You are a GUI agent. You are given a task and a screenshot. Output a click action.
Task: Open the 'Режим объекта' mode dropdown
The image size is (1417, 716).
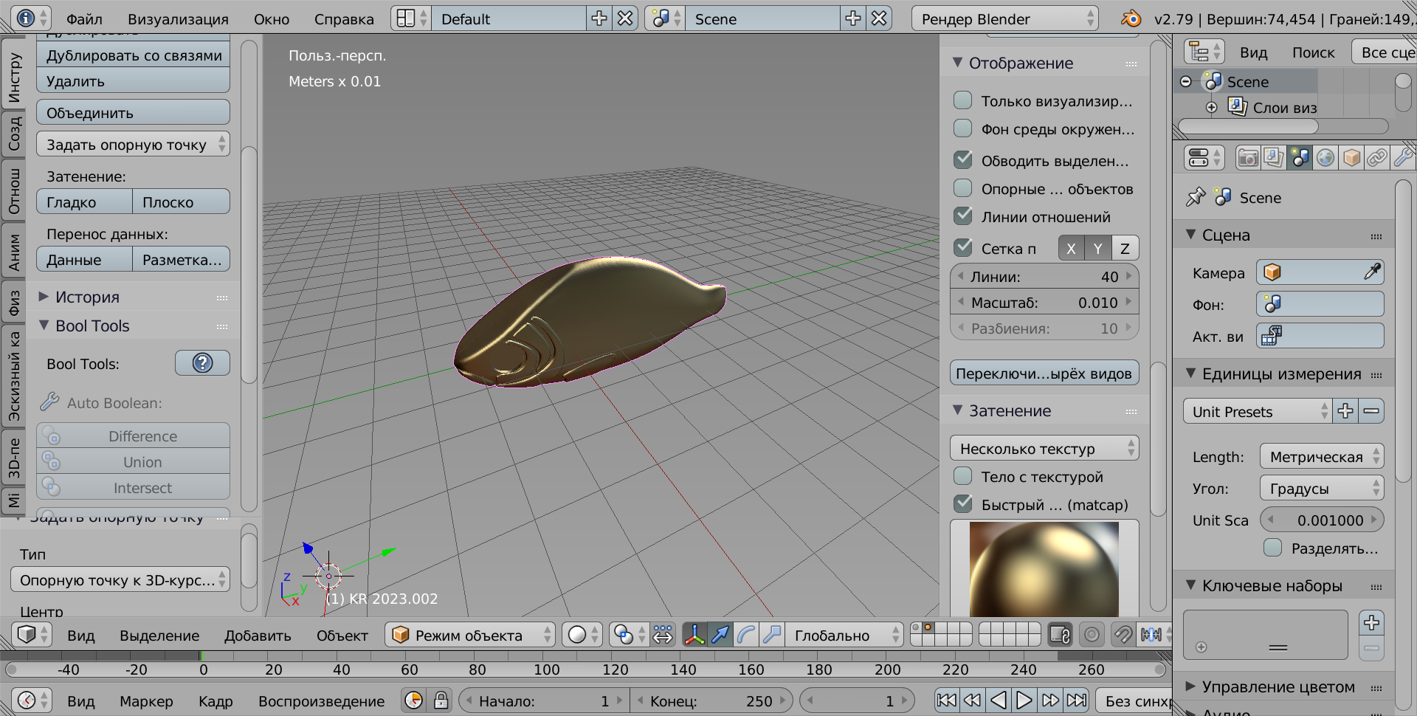(x=469, y=635)
